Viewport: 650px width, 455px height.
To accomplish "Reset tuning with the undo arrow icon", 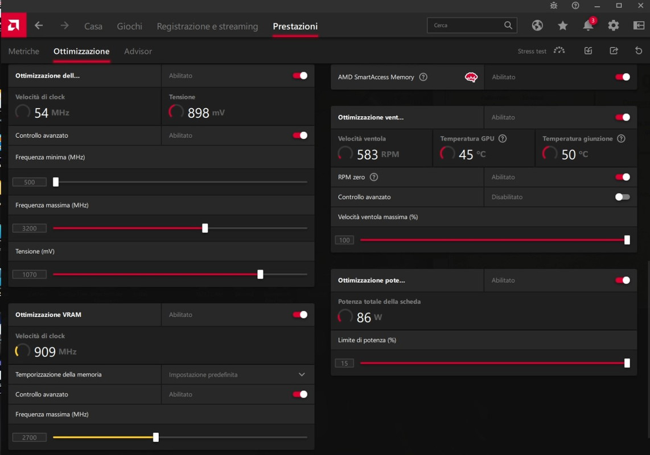I will pyautogui.click(x=639, y=51).
